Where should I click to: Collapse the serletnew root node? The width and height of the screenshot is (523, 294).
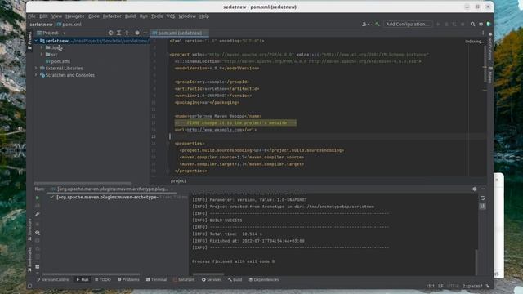[x=36, y=41]
